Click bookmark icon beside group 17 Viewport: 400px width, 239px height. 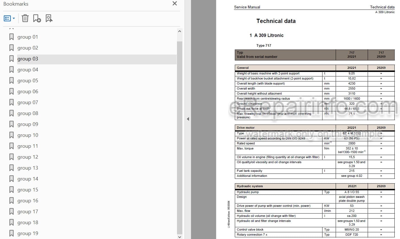coord(12,212)
